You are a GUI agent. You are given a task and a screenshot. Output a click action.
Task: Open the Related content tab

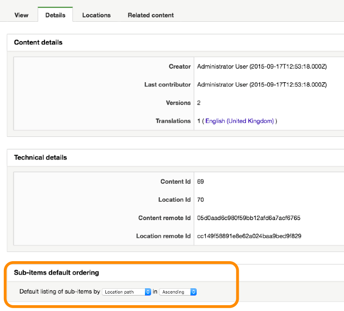(151, 15)
